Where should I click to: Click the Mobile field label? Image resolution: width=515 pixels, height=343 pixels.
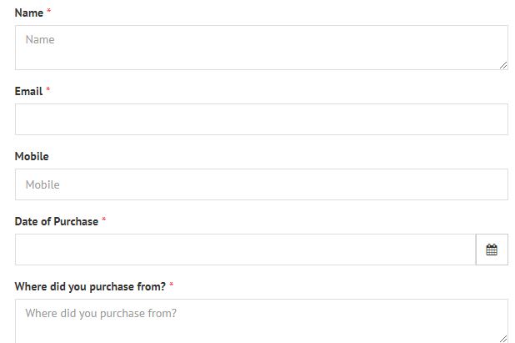point(32,156)
